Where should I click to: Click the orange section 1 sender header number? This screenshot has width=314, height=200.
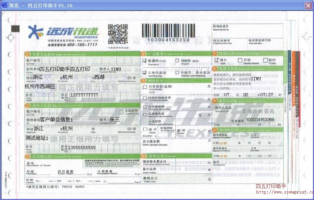coord(27,54)
